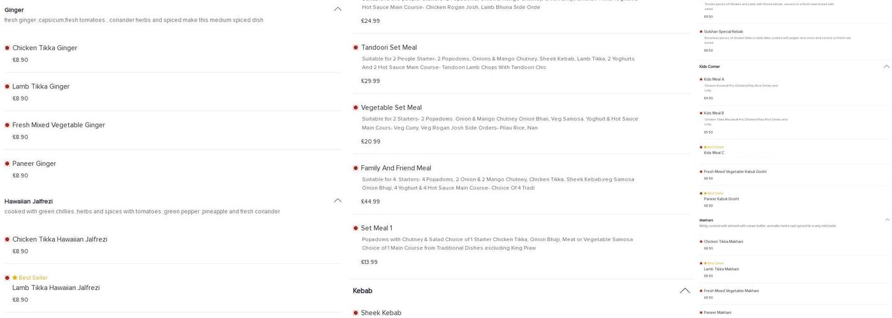Image resolution: width=892 pixels, height=318 pixels.
Task: Collapse the Kids Corner section chevron
Action: pos(886,67)
